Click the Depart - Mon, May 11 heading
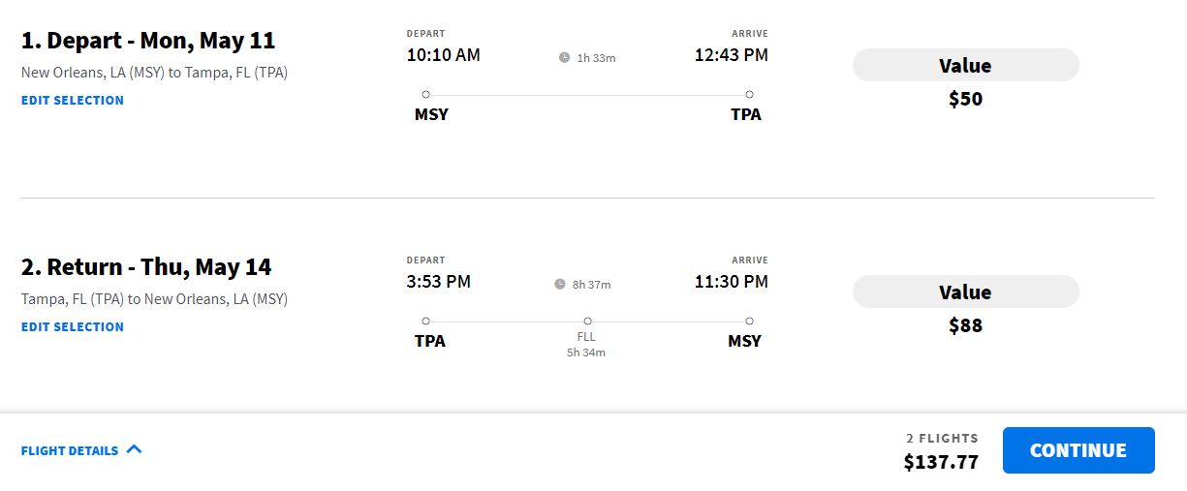The height and width of the screenshot is (491, 1187). [148, 42]
